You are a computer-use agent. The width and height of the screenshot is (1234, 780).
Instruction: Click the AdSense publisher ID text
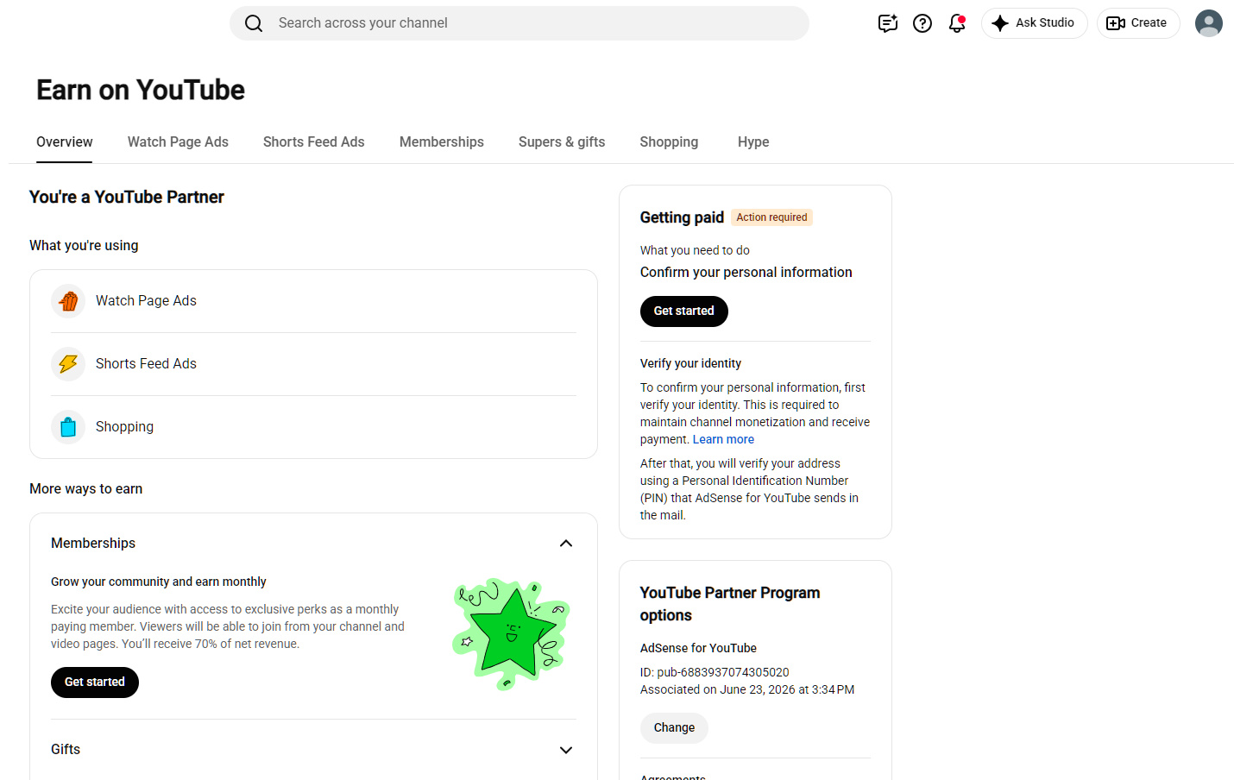pyautogui.click(x=715, y=673)
